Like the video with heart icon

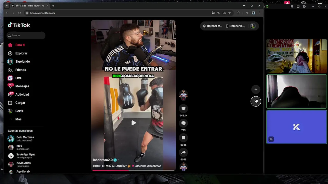183,109
